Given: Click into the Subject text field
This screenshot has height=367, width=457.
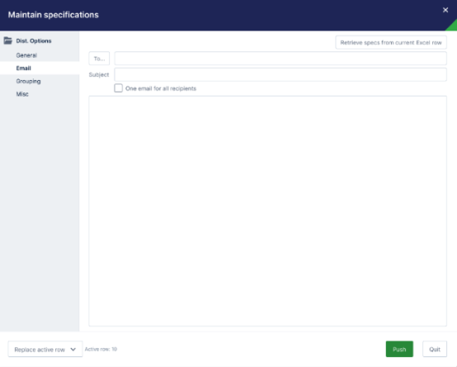Looking at the screenshot, I should pyautogui.click(x=280, y=74).
